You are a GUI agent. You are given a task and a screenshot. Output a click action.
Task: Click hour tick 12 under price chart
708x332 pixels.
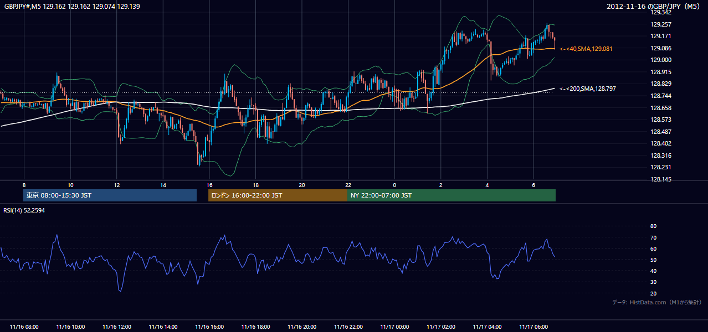coord(116,184)
